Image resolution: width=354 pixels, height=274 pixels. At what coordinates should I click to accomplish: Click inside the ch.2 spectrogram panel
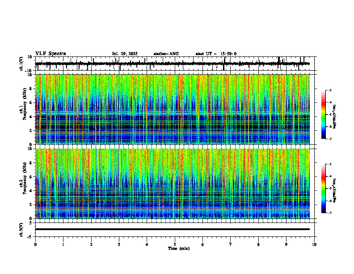click(173, 184)
